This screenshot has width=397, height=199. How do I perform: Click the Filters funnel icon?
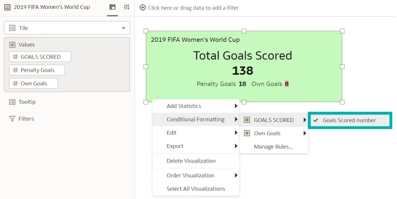pyautogui.click(x=12, y=119)
